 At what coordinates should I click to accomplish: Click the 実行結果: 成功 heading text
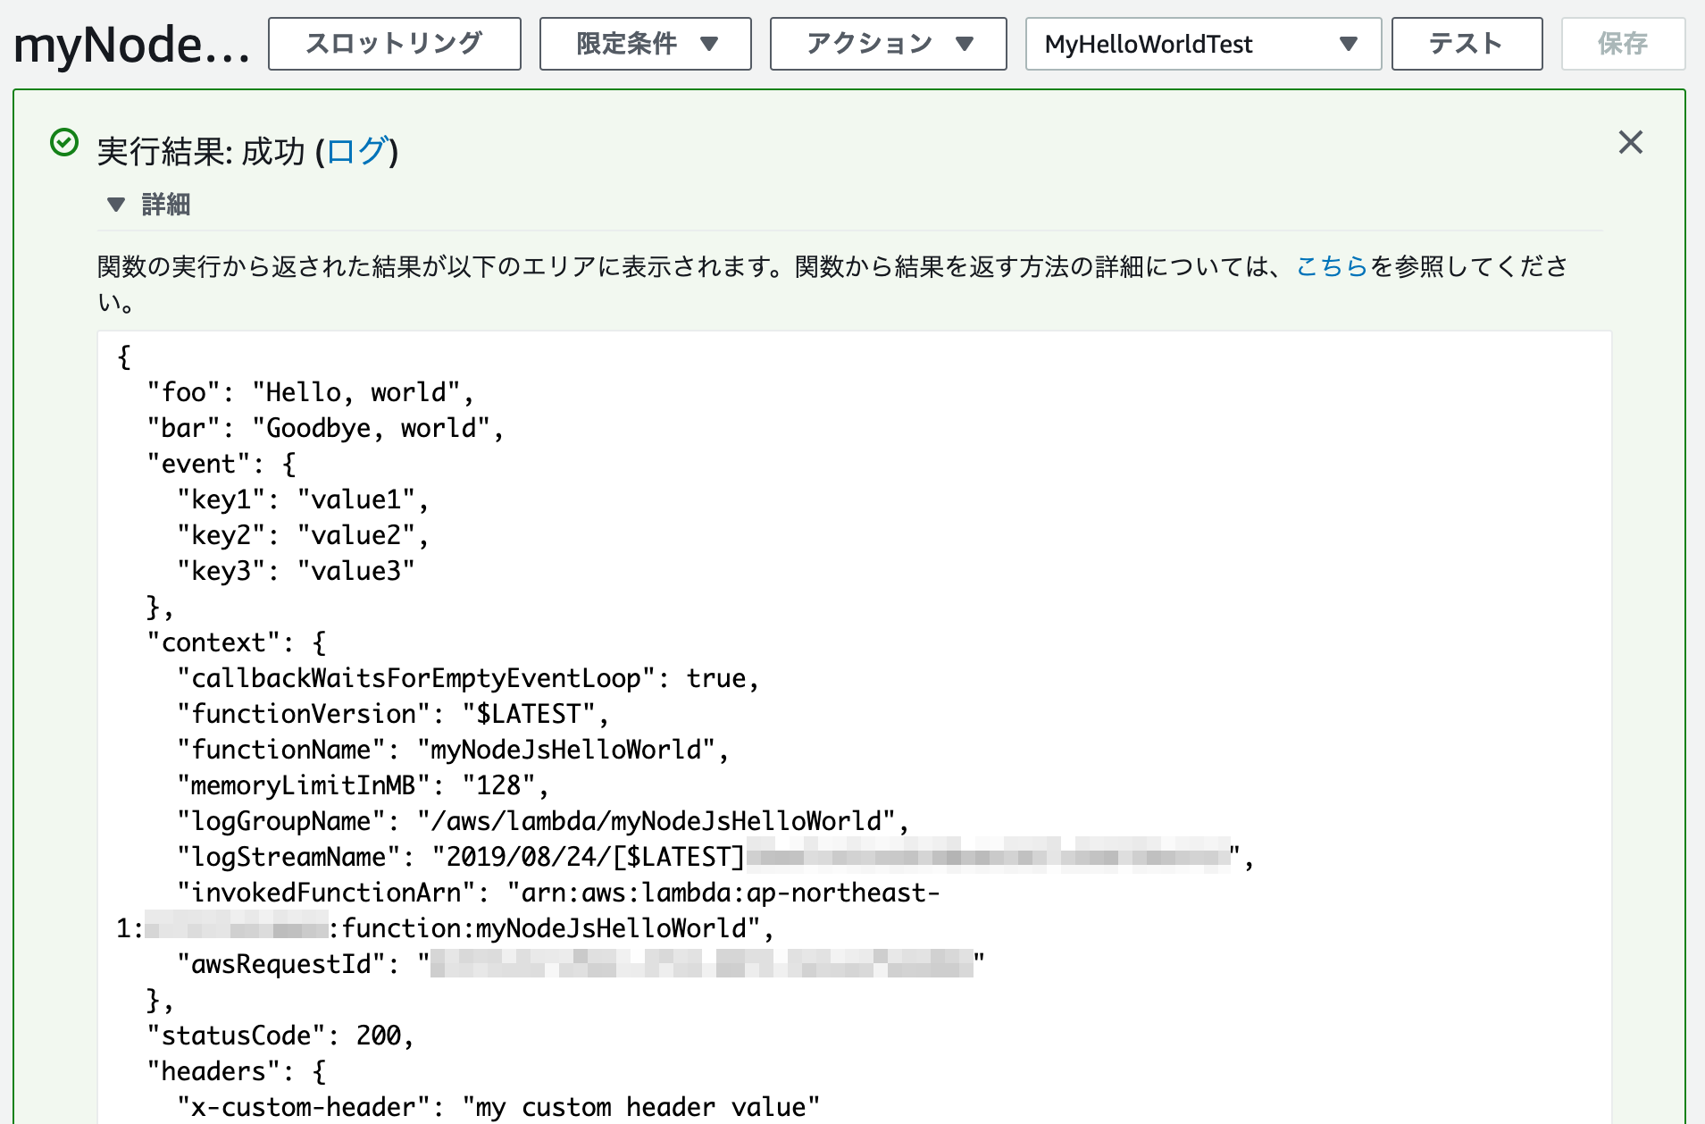(x=201, y=151)
